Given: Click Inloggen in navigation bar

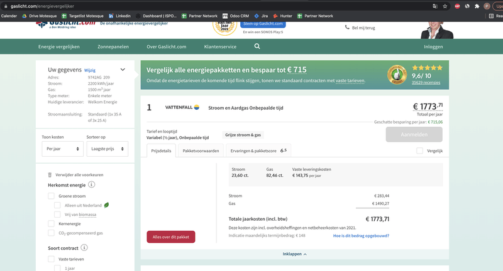Looking at the screenshot, I should click(x=433, y=46).
